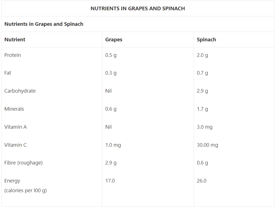Click the 'Fat' row label
276x208 pixels.
point(8,73)
